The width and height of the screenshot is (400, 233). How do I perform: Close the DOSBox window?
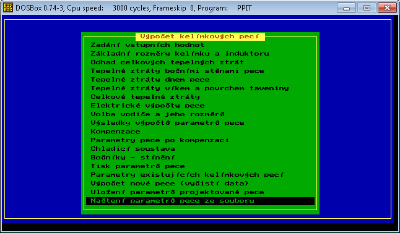click(387, 8)
